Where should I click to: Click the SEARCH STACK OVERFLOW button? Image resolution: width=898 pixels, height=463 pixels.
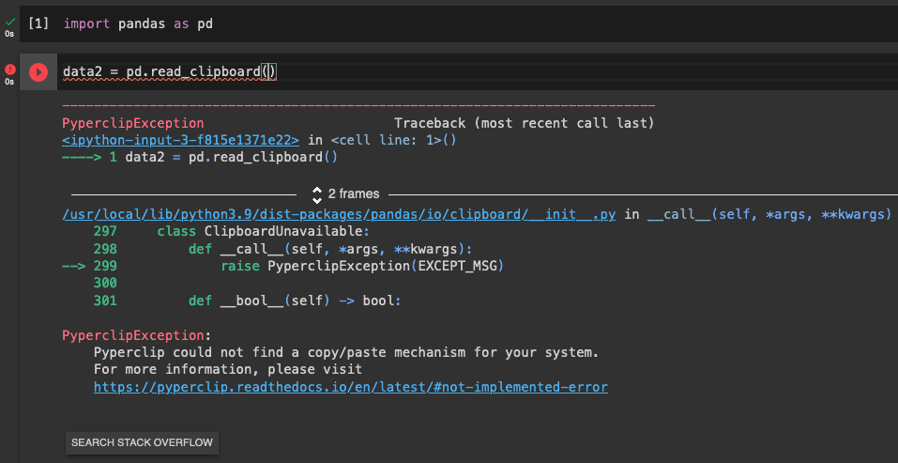click(142, 442)
